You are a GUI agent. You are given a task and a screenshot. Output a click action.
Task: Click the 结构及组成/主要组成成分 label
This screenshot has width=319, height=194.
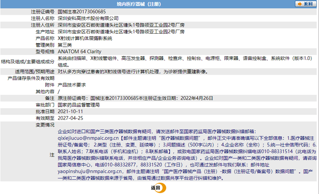click(x=28, y=62)
